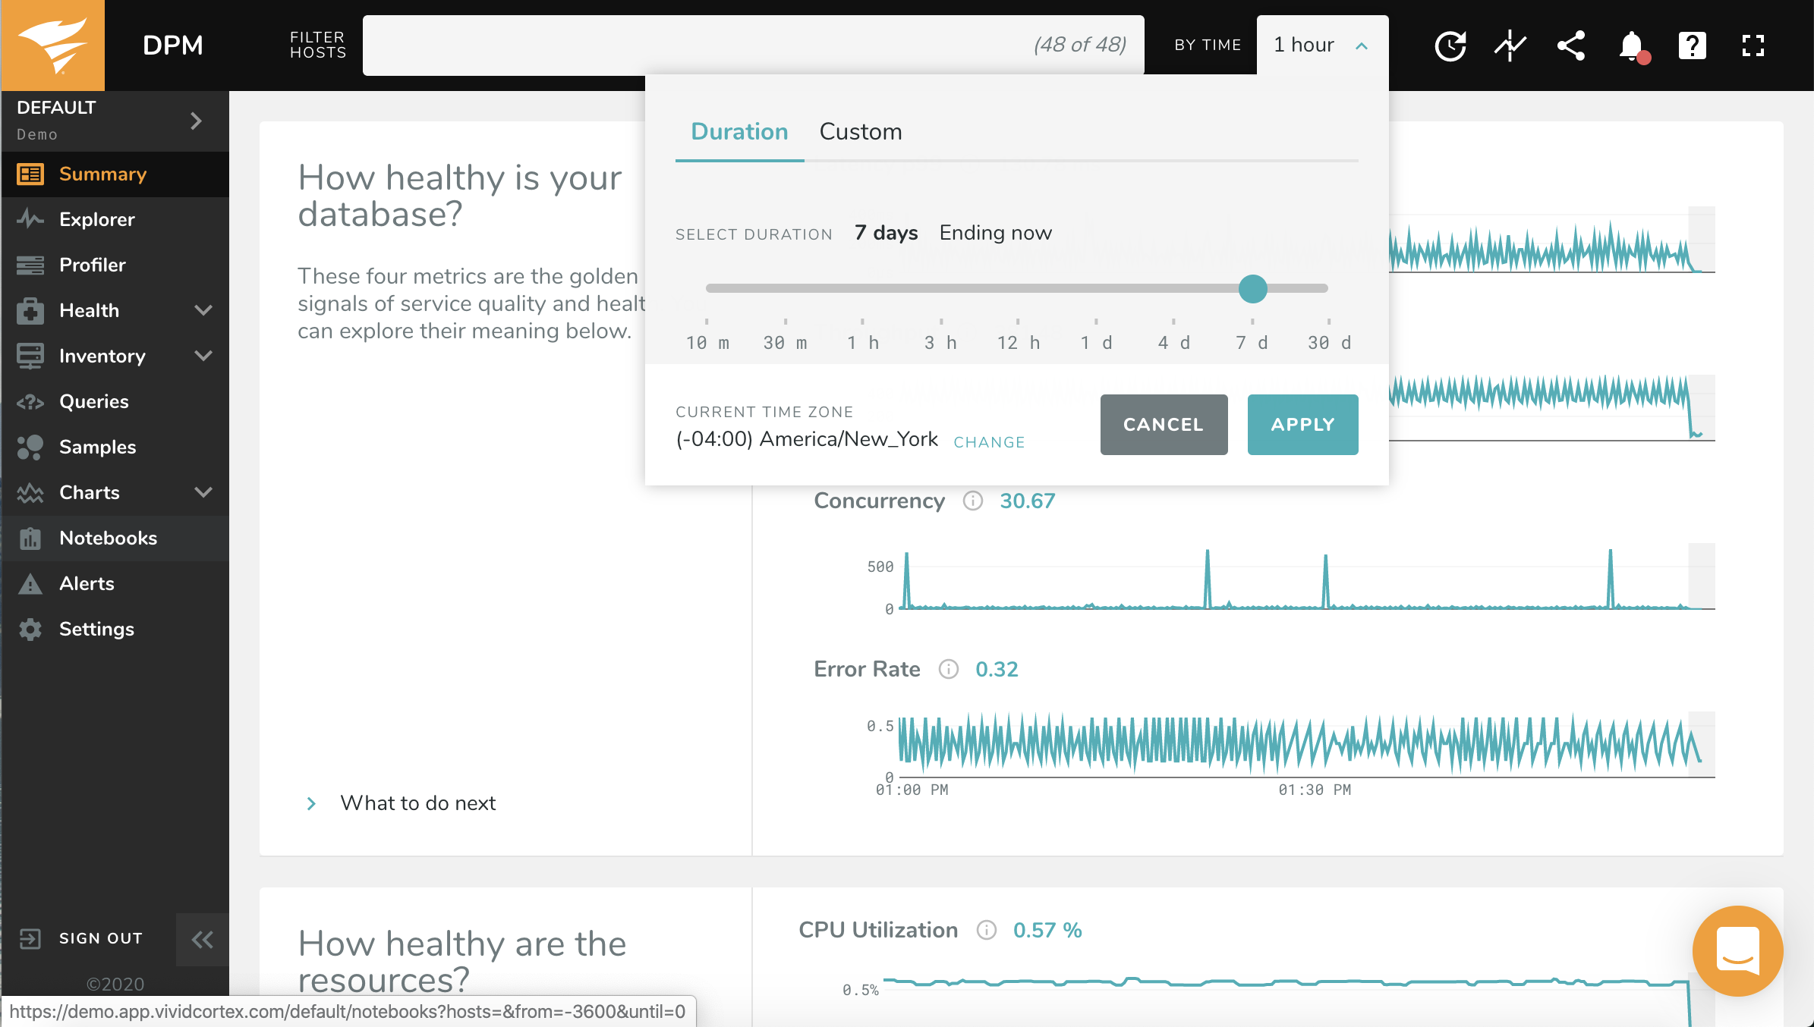Click Cancel in duration popup
Screen dimensions: 1814x1027
(1164, 425)
